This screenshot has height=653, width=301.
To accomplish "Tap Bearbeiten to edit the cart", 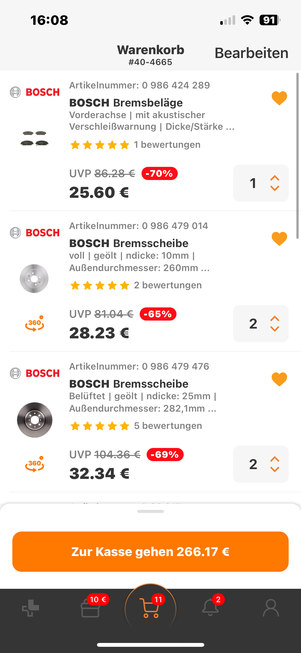I will 251,53.
